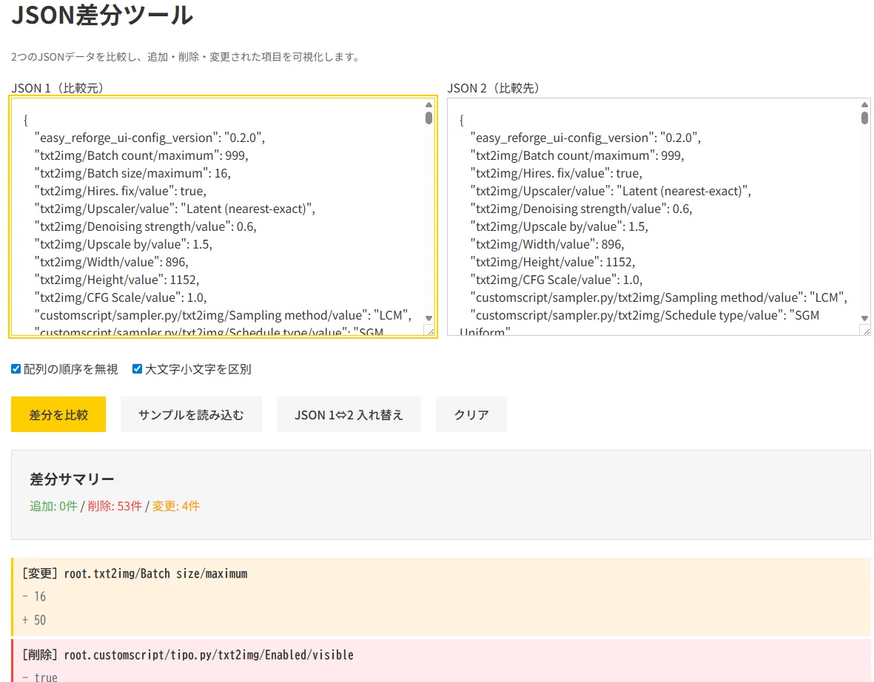
Task: Click the orange 変更: 4件 text
Action: pos(175,506)
